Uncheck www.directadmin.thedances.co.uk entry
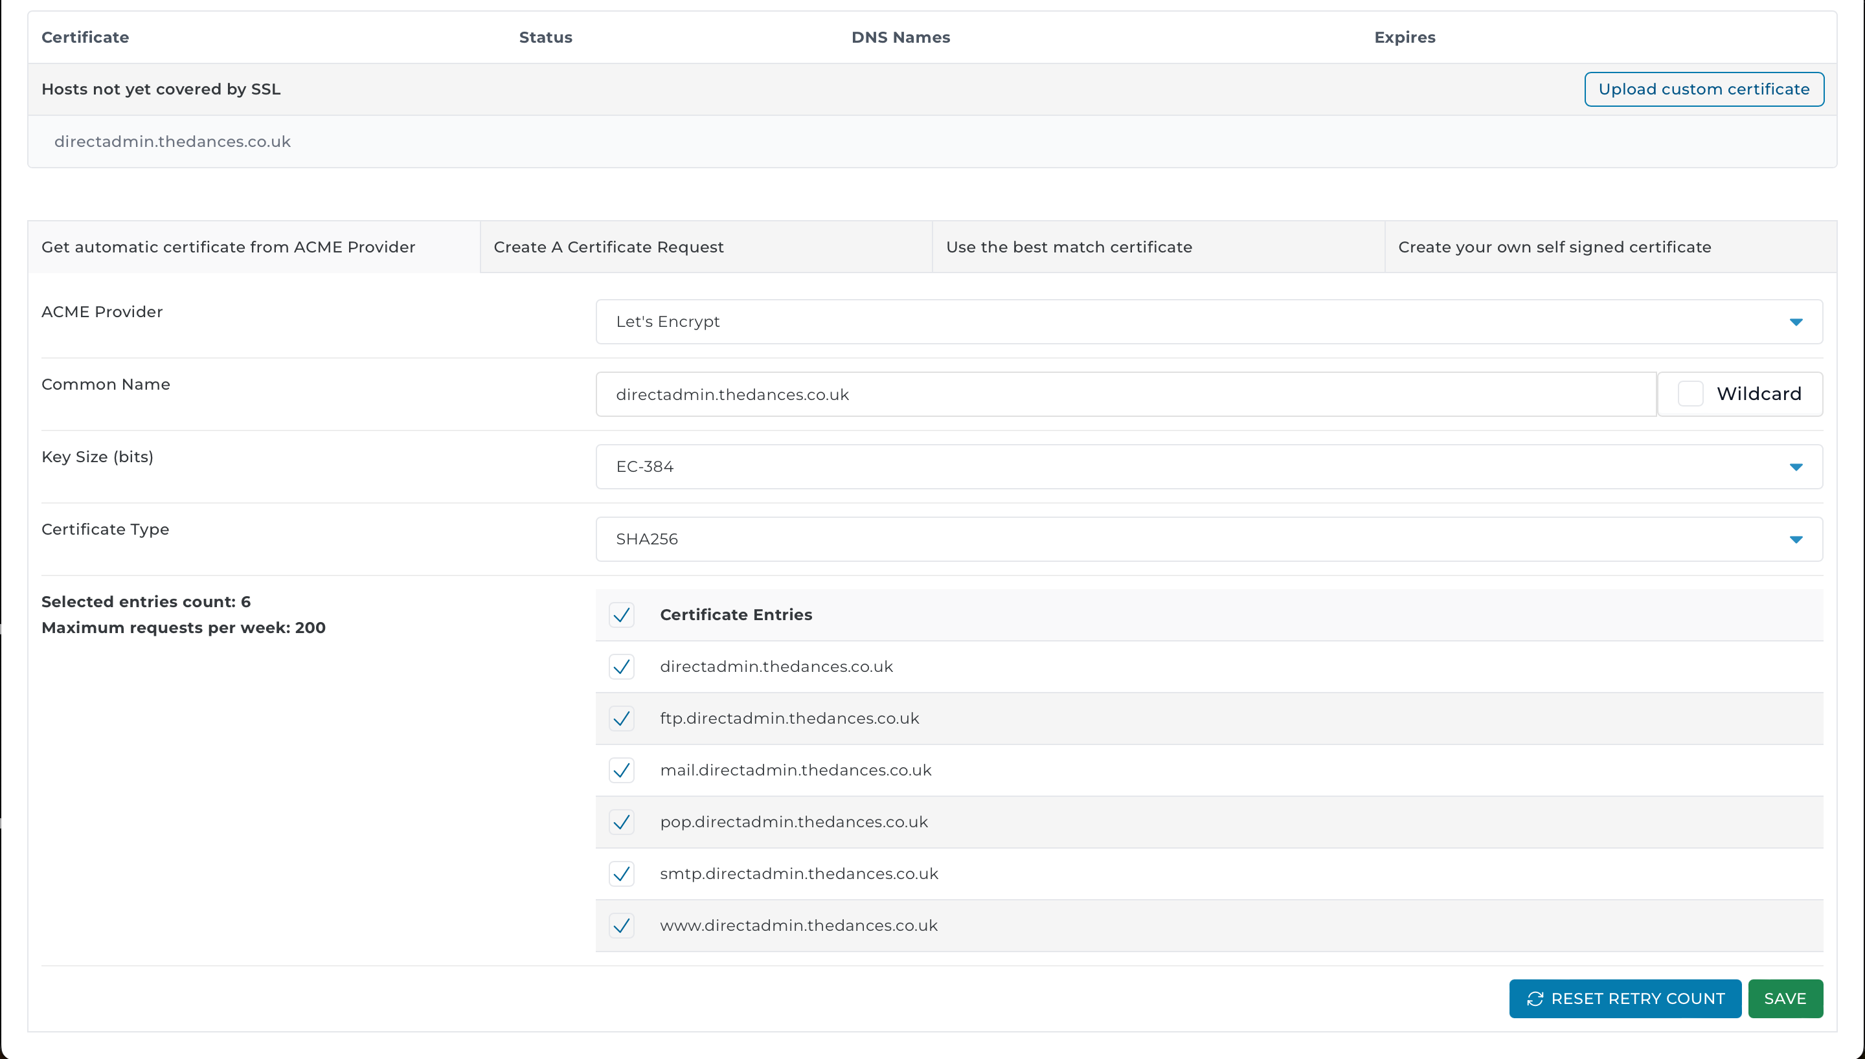 (621, 925)
